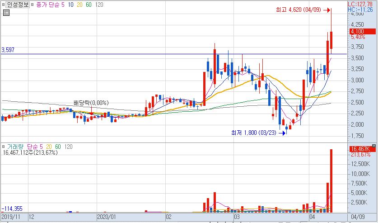
Task: Click the small square before 인성정보
Action: (x=4, y=5)
